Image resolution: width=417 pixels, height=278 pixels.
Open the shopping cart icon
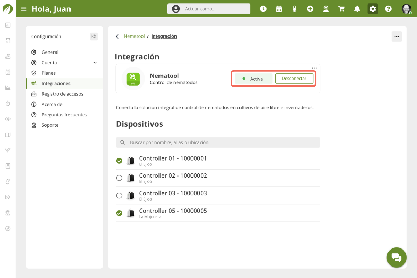(x=341, y=9)
